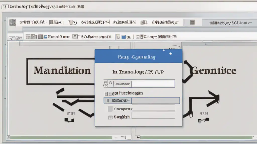Click the striped icon beside the 'ES' label
Screen dimensions: 257x144
click(51, 22)
